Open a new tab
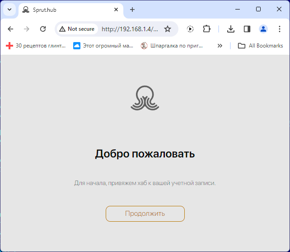 click(132, 10)
